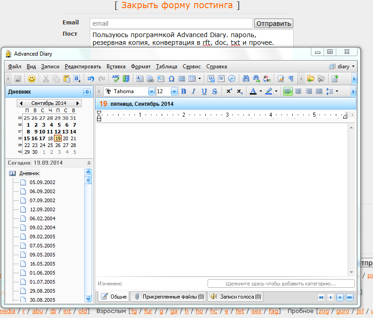
Task: Open the font color dropdown arrow
Action: (x=261, y=91)
